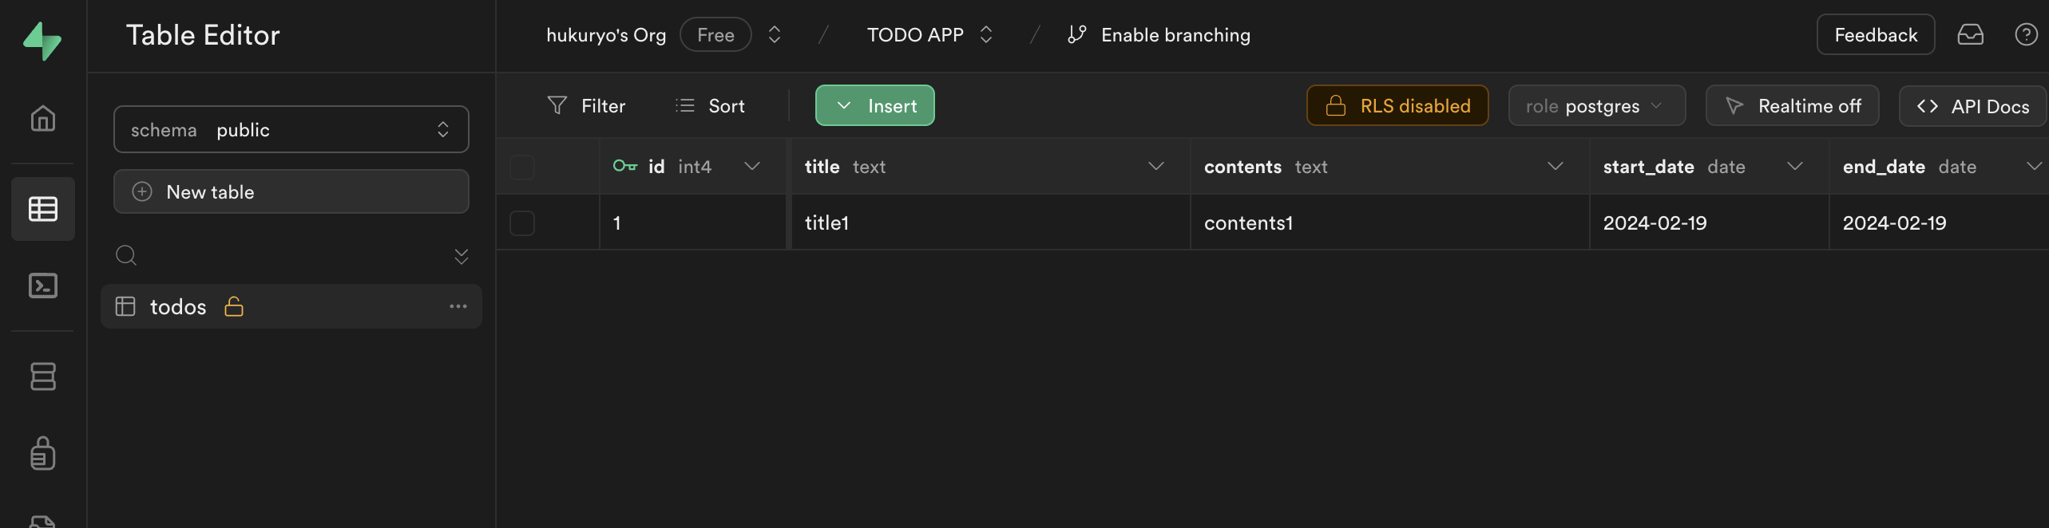Screen dimensions: 2049x528
Task: Open the Sort menu
Action: pos(710,106)
